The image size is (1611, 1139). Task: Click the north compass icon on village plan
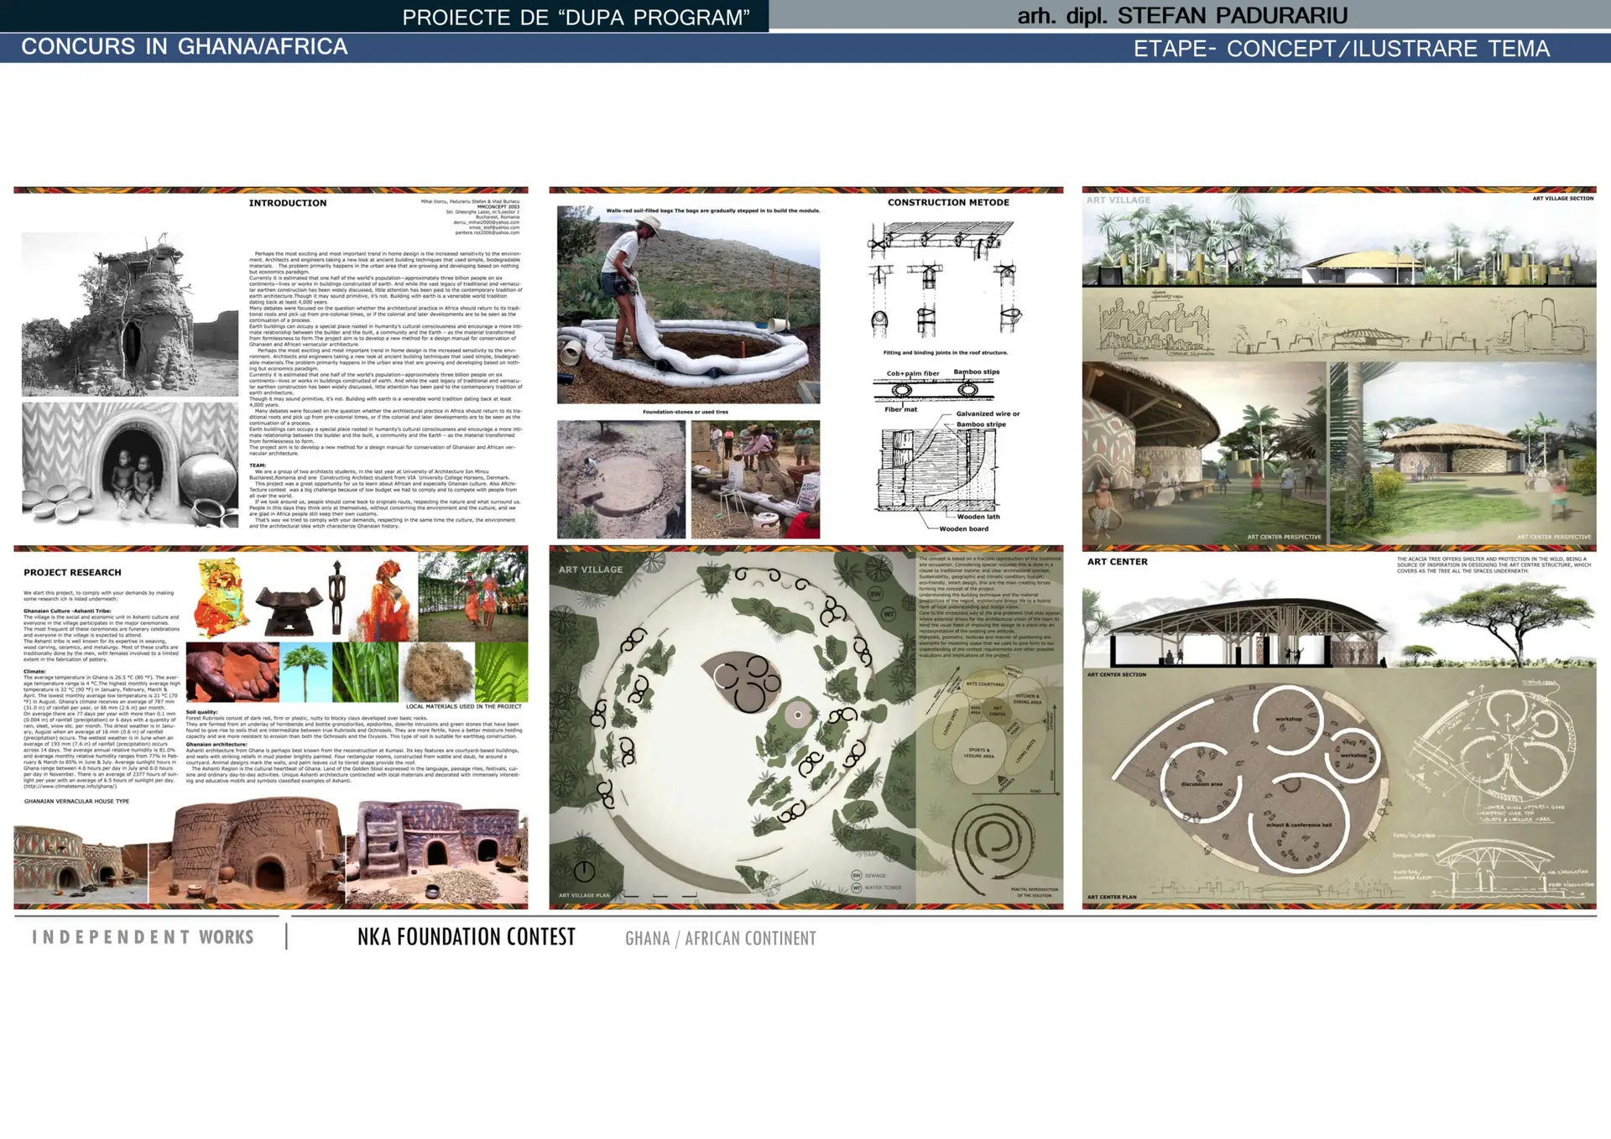tap(584, 871)
